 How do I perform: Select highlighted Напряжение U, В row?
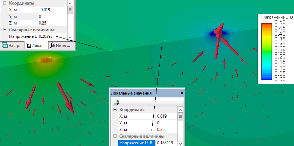136,143
